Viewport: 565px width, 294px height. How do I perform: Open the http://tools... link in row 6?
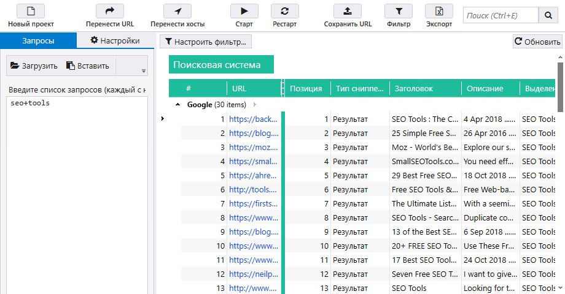[x=253, y=189]
